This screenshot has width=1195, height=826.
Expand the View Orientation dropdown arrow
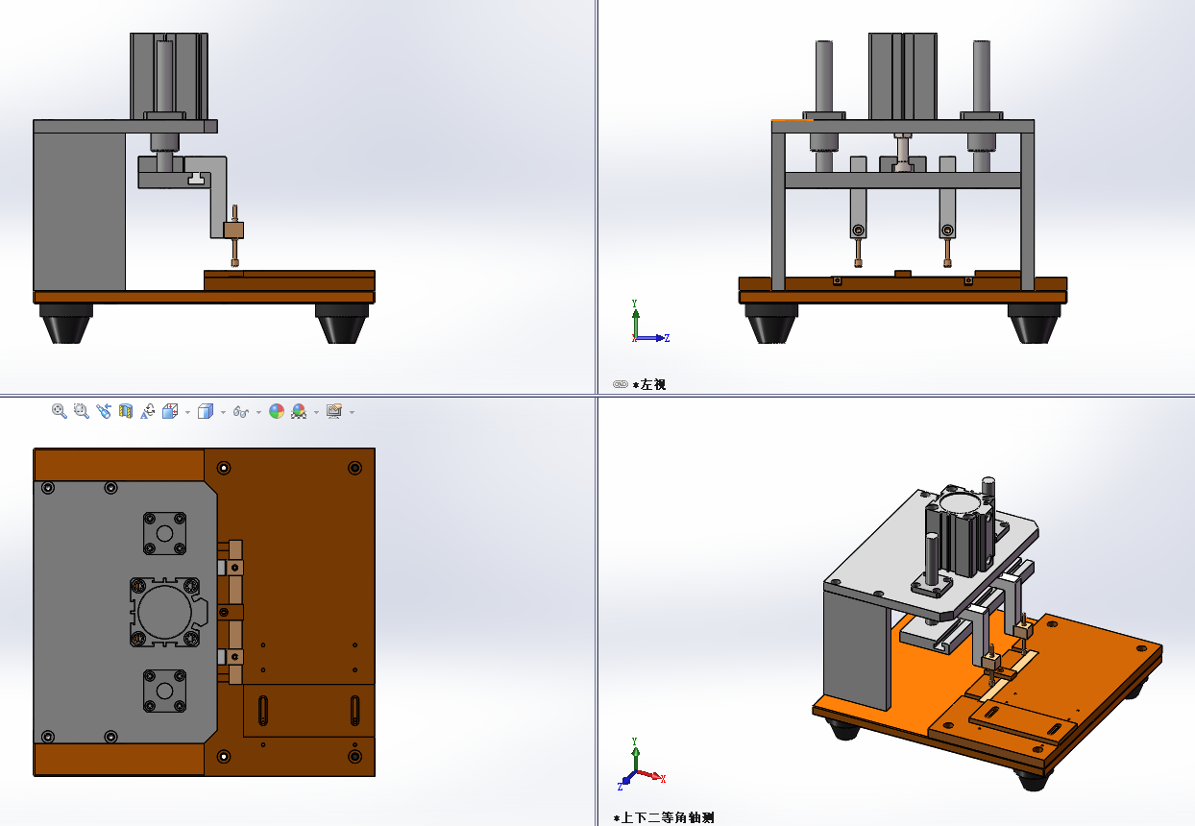pos(187,412)
